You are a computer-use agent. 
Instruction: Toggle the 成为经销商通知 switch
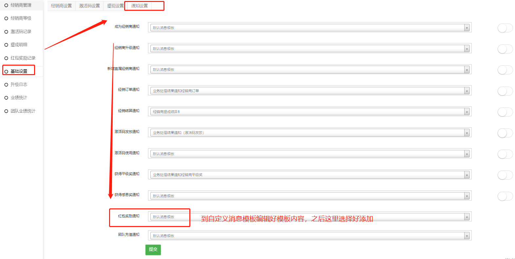505,28
